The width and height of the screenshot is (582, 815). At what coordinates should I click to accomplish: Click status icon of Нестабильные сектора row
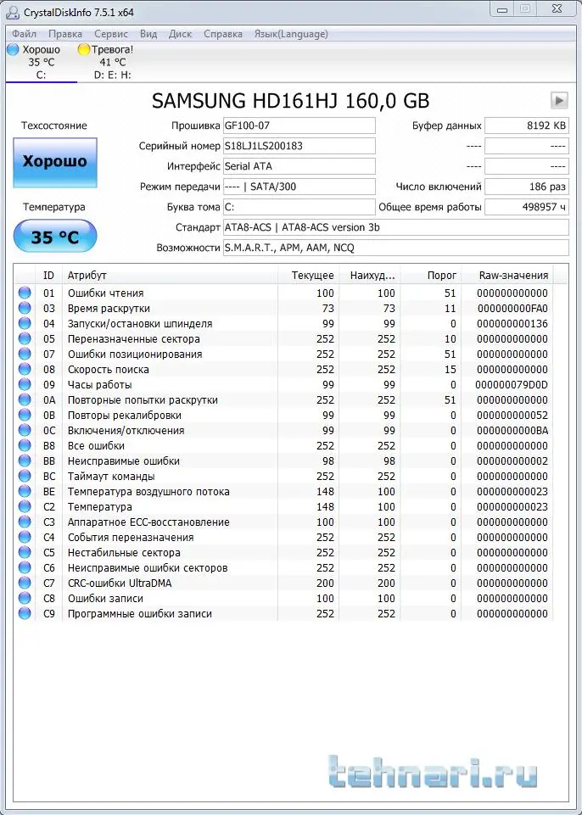coord(25,552)
